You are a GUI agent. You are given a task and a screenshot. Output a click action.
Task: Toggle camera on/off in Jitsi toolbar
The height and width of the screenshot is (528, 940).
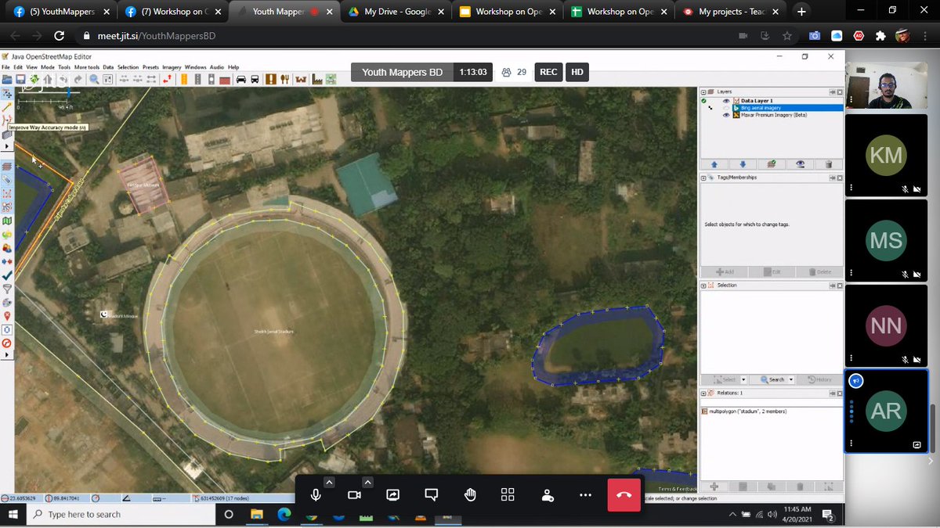354,494
